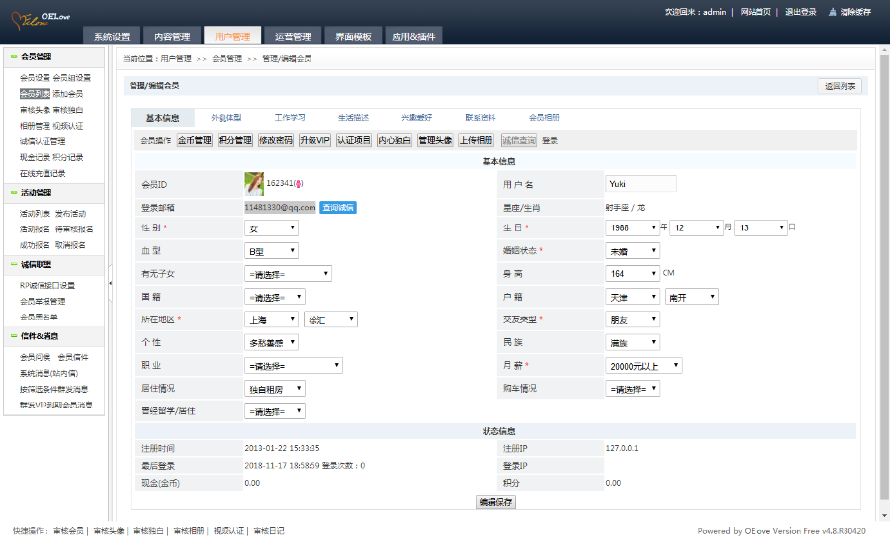This screenshot has width=890, height=542.
Task: Click the 编辑保存 save button
Action: pos(495,502)
